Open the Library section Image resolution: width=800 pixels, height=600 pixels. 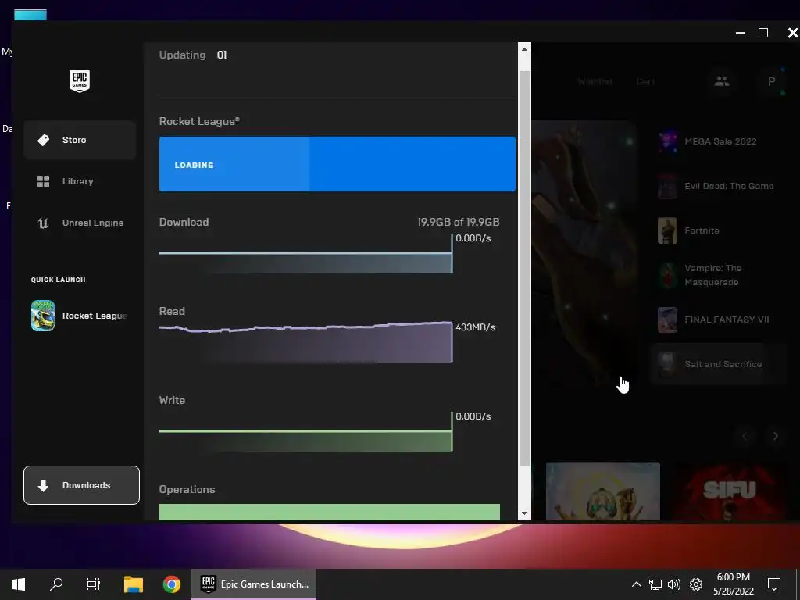80,181
